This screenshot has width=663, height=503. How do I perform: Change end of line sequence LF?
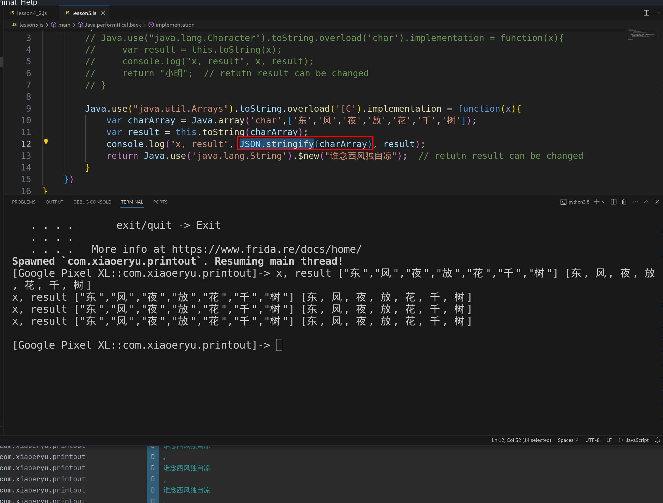coord(609,440)
